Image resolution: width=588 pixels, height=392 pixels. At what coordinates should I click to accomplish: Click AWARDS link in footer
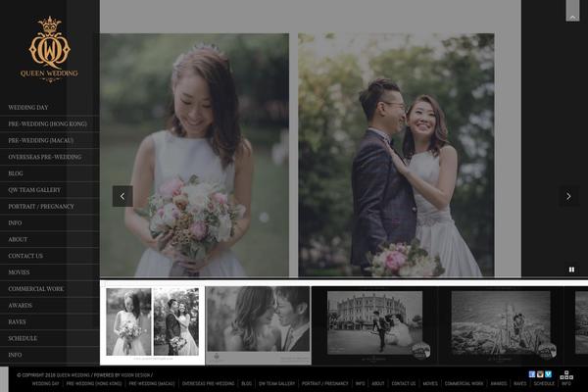pyautogui.click(x=499, y=384)
